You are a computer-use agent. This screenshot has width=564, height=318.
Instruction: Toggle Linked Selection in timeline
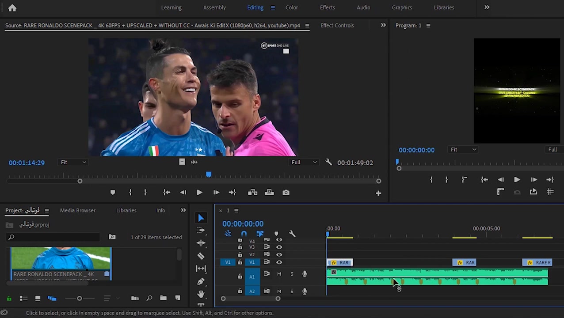click(260, 234)
